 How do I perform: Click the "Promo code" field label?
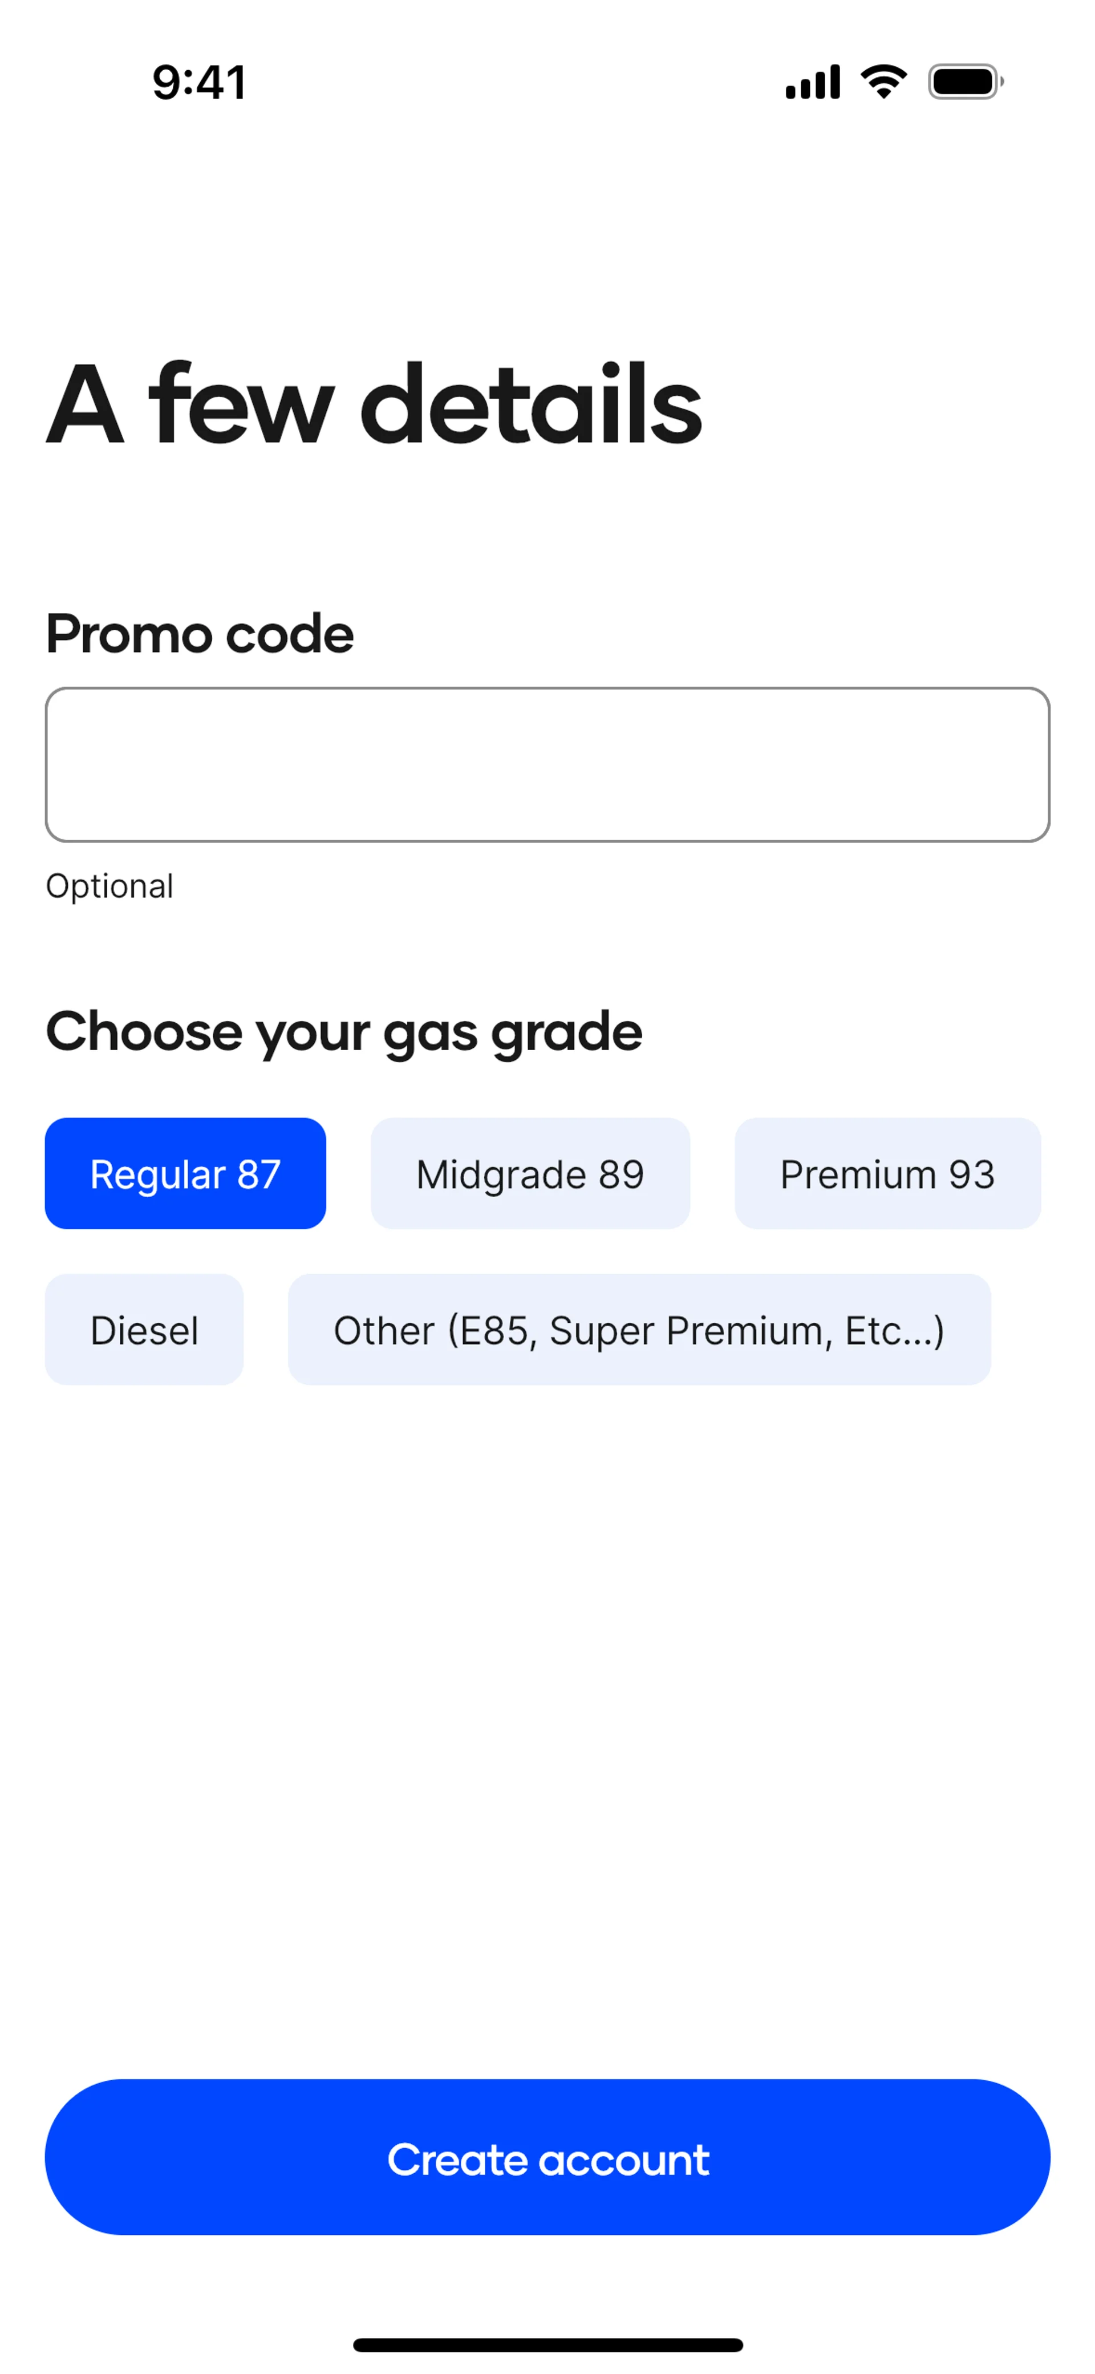200,634
